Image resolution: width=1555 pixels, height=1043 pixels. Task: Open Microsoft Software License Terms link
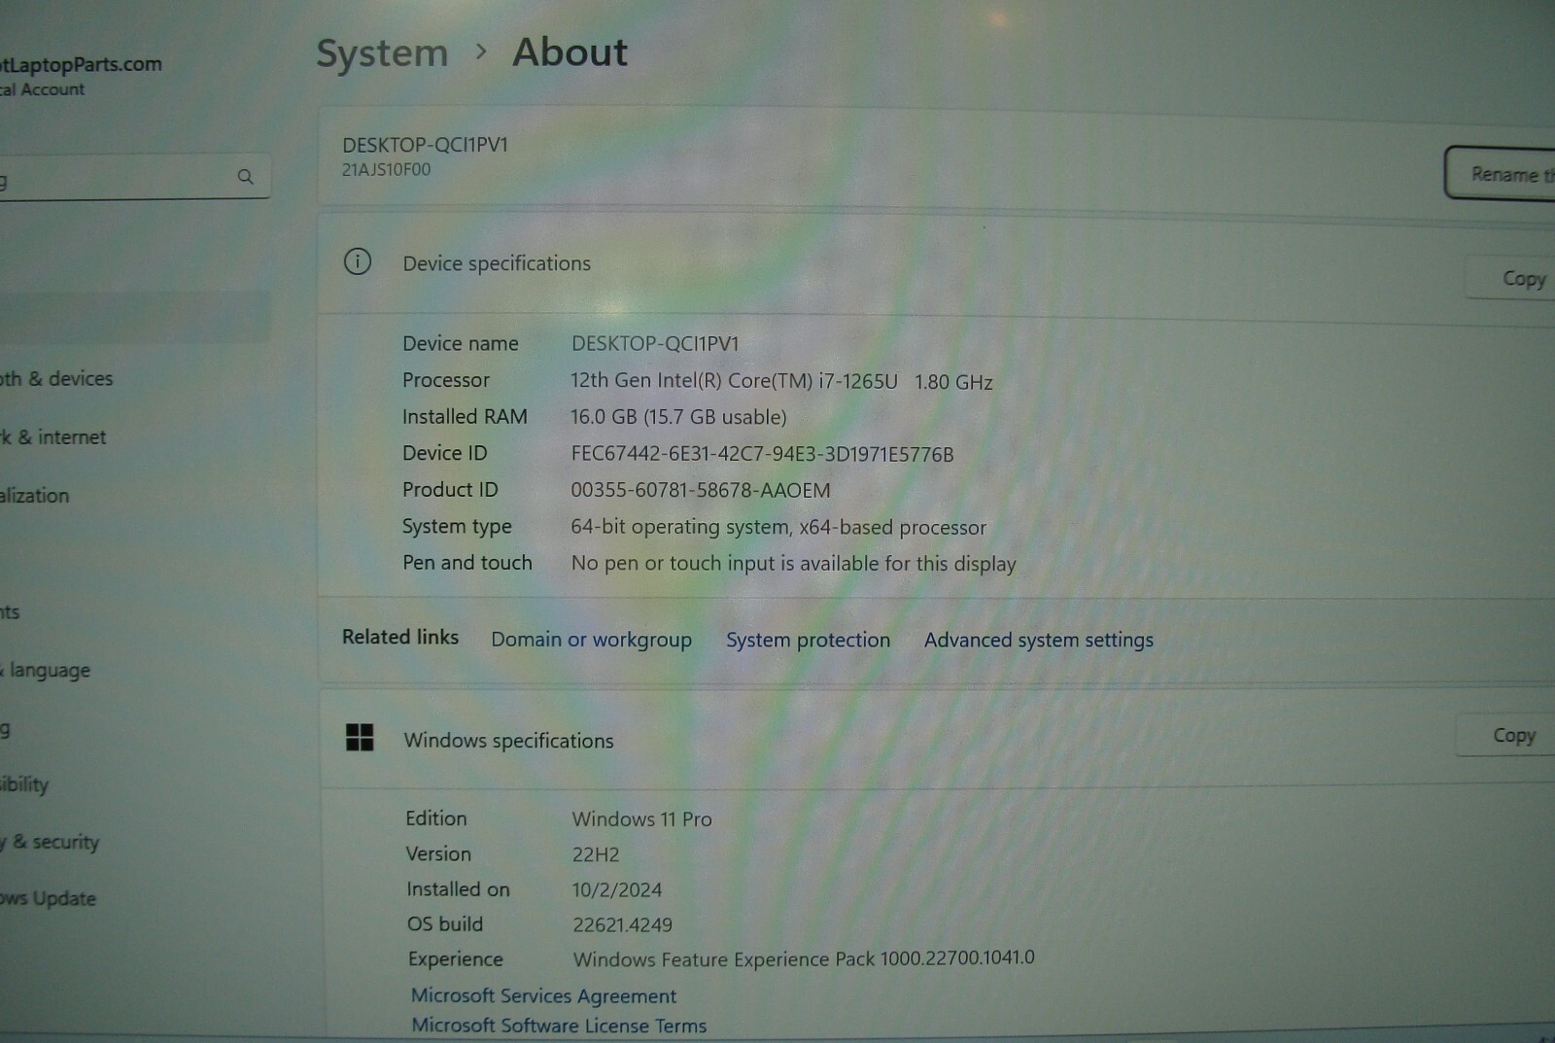click(559, 1026)
